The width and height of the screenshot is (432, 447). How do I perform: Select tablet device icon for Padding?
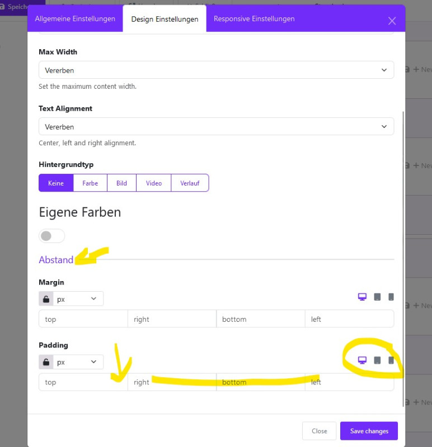pos(377,360)
